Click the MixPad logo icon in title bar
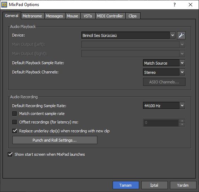This screenshot has width=199, height=192. [x=4, y=5]
